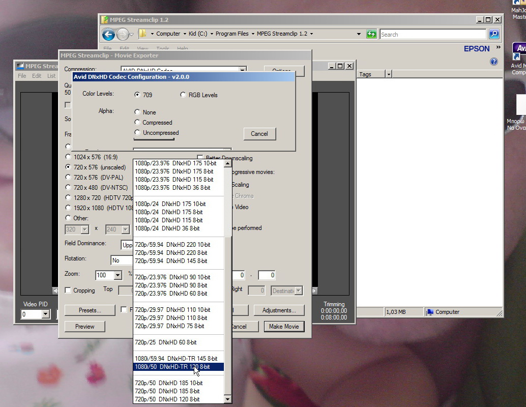
Task: Open the Avid Media Composer desktop shortcut
Action: 518,59
